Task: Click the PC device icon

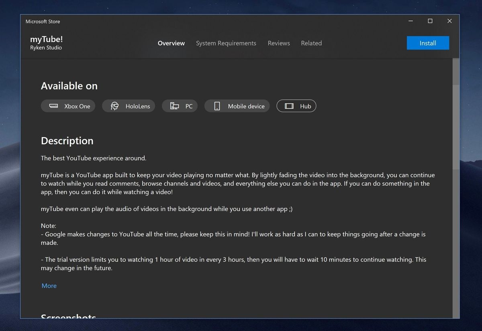Action: tap(174, 106)
